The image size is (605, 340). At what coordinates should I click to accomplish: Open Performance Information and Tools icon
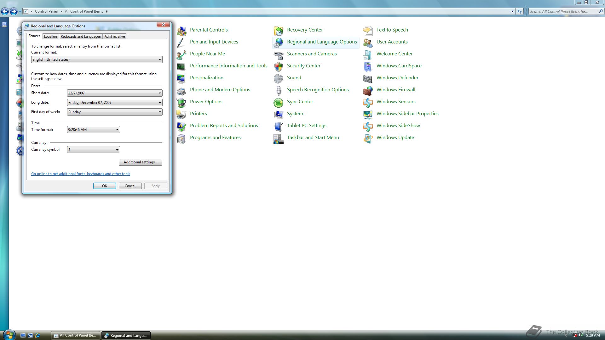point(181,67)
